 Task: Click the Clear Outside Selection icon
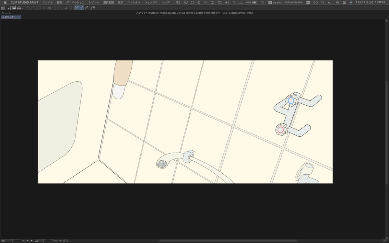pos(44,8)
